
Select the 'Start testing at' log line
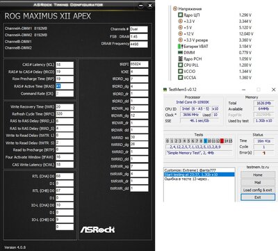(199, 175)
